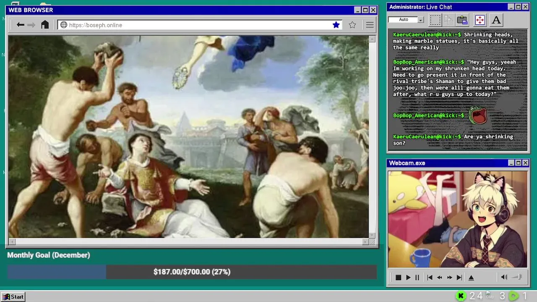This screenshot has width=537, height=302.
Task: Click the volume slider in Webcam.exe
Action: tap(517, 277)
